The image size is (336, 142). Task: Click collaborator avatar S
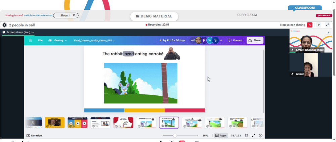[215, 40]
